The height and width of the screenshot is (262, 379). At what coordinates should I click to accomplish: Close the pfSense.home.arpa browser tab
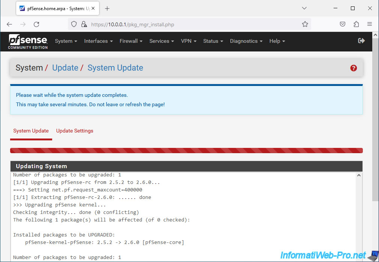pyautogui.click(x=93, y=9)
